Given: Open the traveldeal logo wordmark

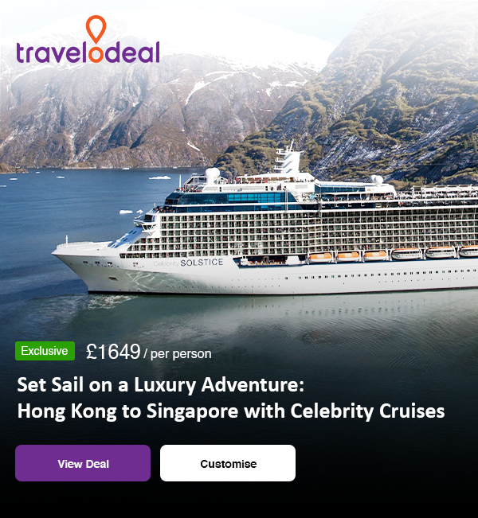Looking at the screenshot, I should pyautogui.click(x=88, y=53).
